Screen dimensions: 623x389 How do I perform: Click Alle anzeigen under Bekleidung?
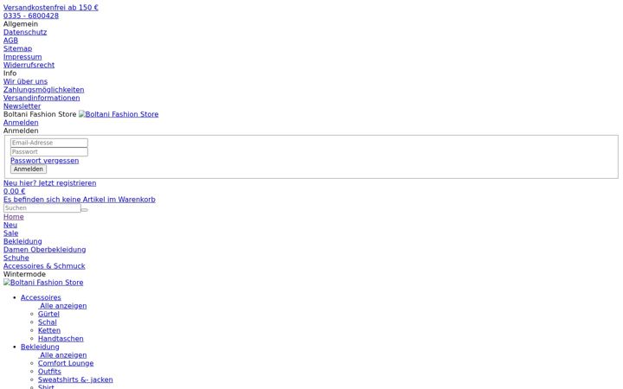[x=62, y=355]
